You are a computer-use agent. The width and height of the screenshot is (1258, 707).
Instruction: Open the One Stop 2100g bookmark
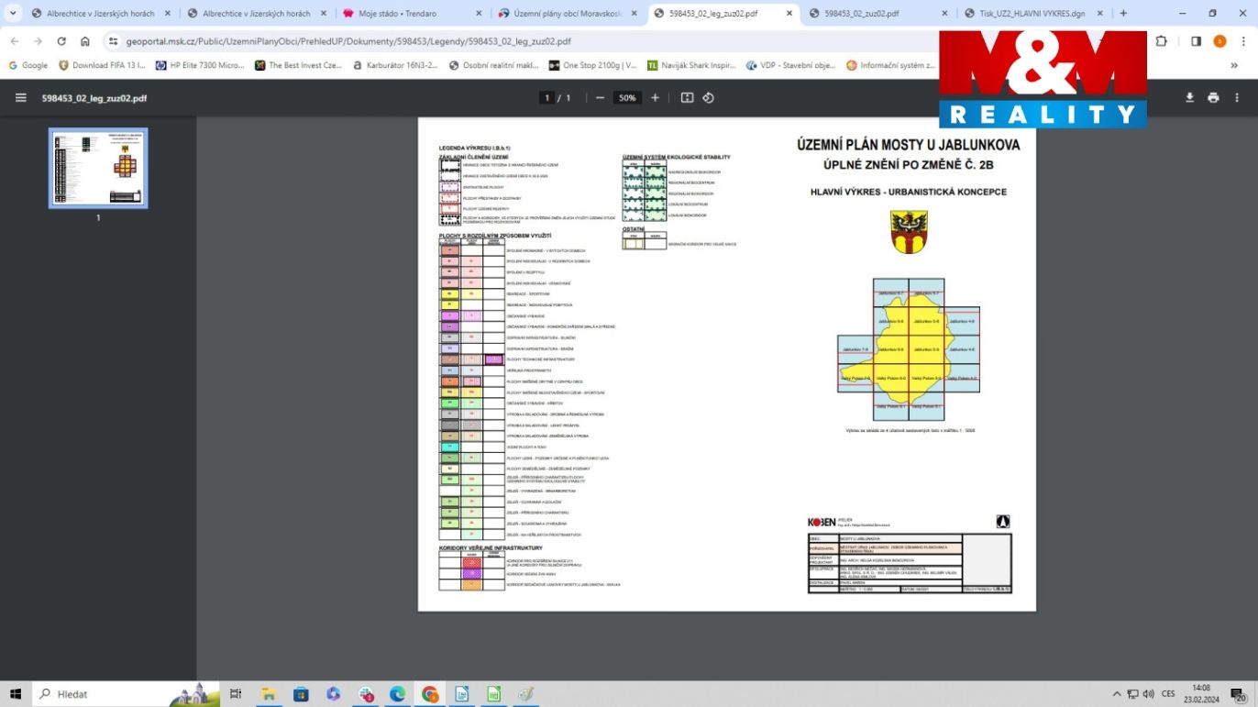click(592, 66)
